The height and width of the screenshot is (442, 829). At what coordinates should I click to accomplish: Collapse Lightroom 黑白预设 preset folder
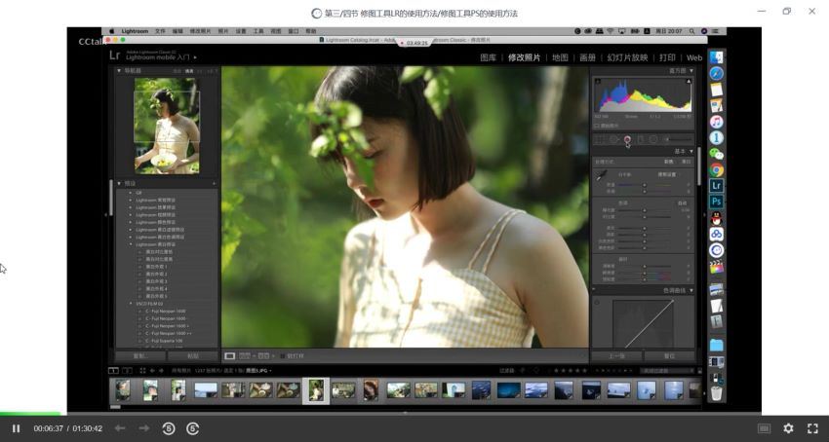(x=131, y=244)
